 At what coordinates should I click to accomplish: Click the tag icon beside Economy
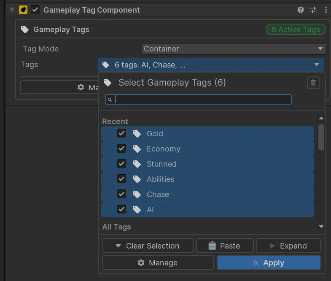(137, 149)
